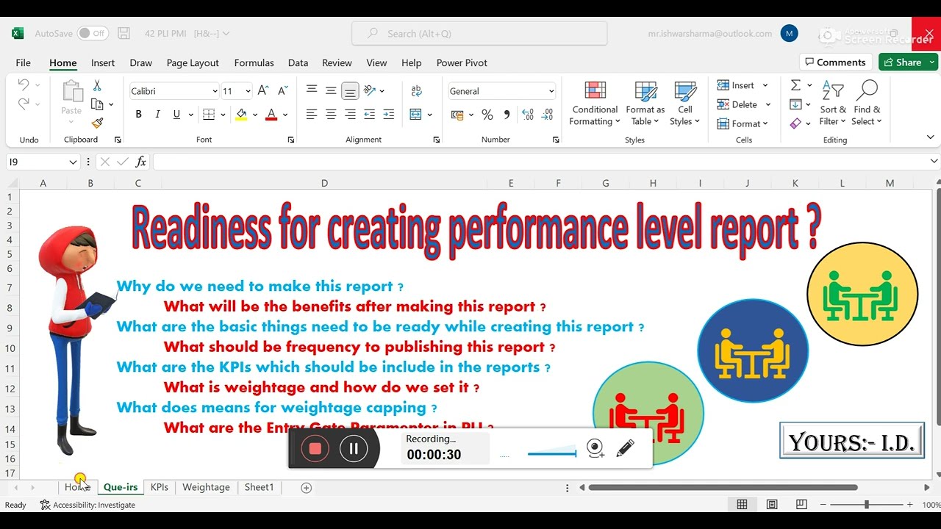Increase font size with the larger A icon
This screenshot has height=529, width=941.
(263, 91)
